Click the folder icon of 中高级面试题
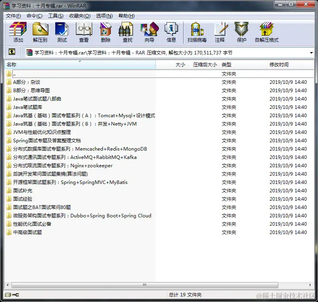The image size is (318, 302). click(x=8, y=232)
